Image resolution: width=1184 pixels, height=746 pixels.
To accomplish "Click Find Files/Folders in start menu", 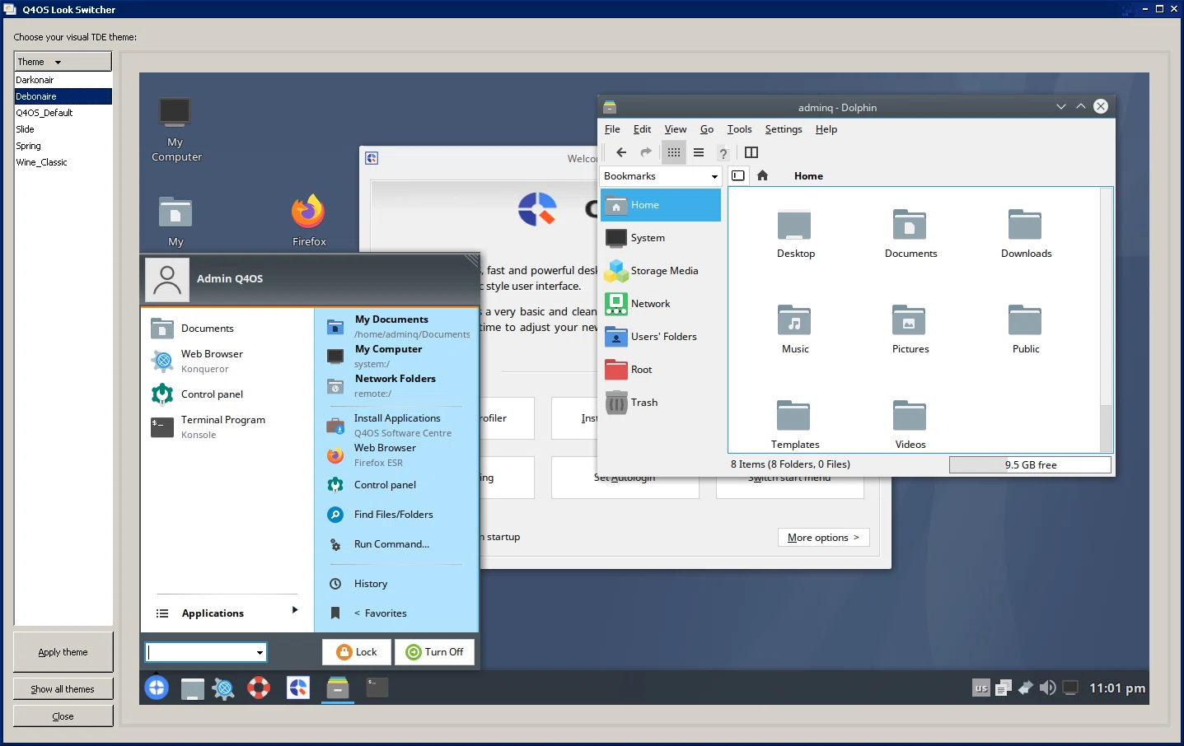I will point(396,515).
